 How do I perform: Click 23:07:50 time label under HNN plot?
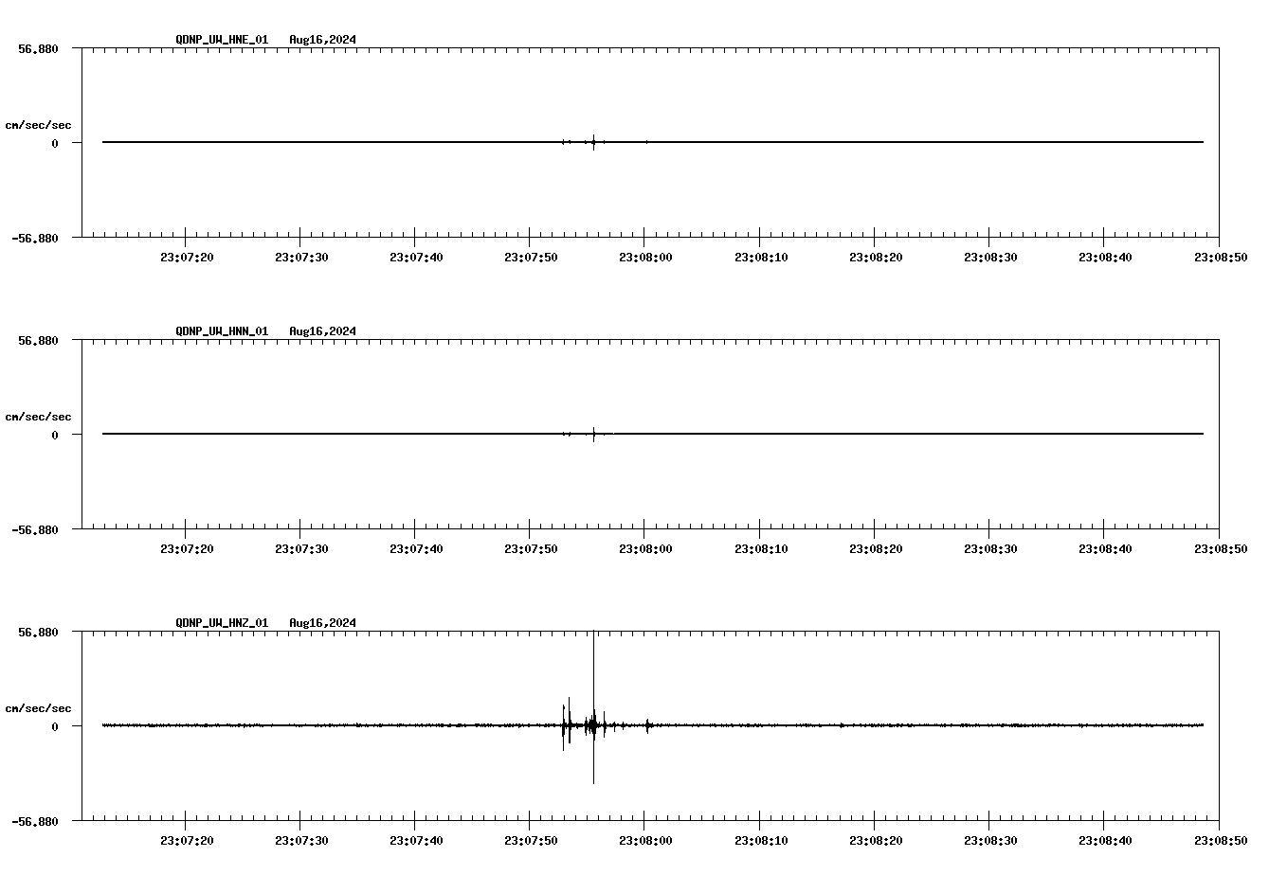(x=531, y=548)
